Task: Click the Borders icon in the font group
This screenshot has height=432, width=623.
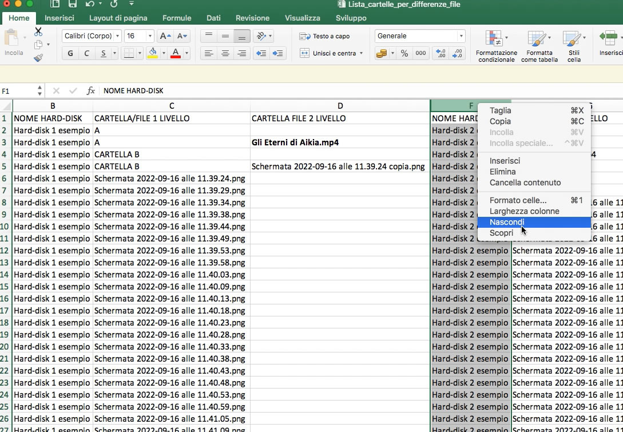Action: [129, 53]
